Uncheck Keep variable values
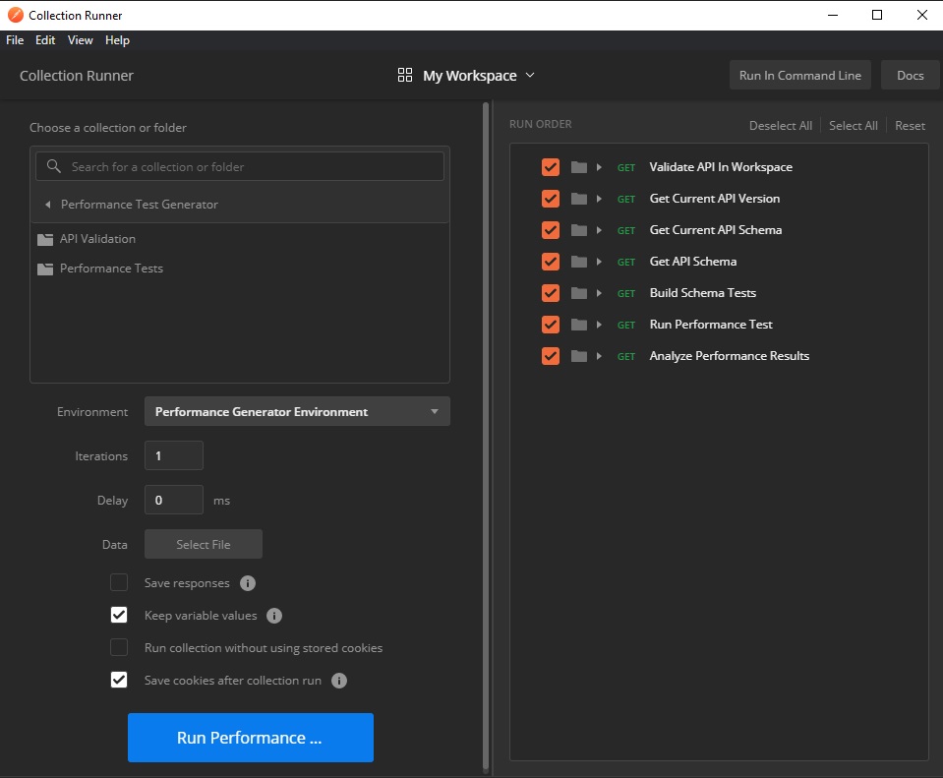The width and height of the screenshot is (943, 778). pyautogui.click(x=119, y=616)
